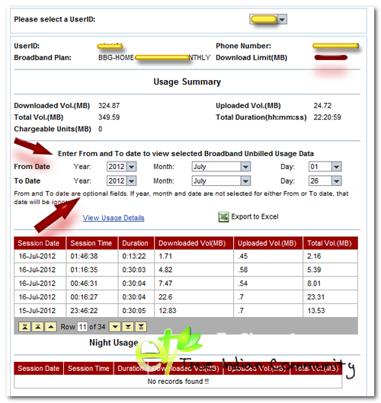Click the View Usage Details link
This screenshot has height=403, width=381.
(114, 218)
